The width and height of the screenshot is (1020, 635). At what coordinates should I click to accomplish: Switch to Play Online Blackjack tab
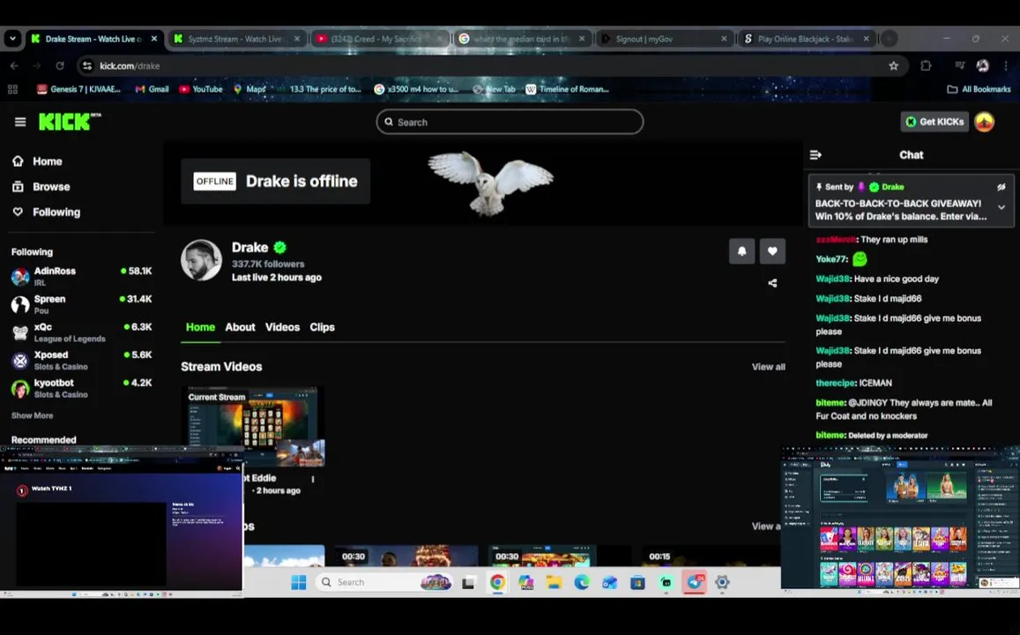[x=807, y=39]
